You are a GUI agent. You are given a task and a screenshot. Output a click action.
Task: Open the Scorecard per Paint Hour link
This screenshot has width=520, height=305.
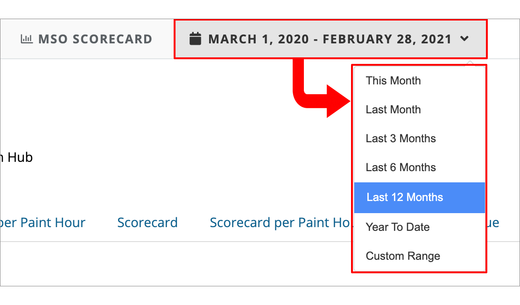click(280, 222)
